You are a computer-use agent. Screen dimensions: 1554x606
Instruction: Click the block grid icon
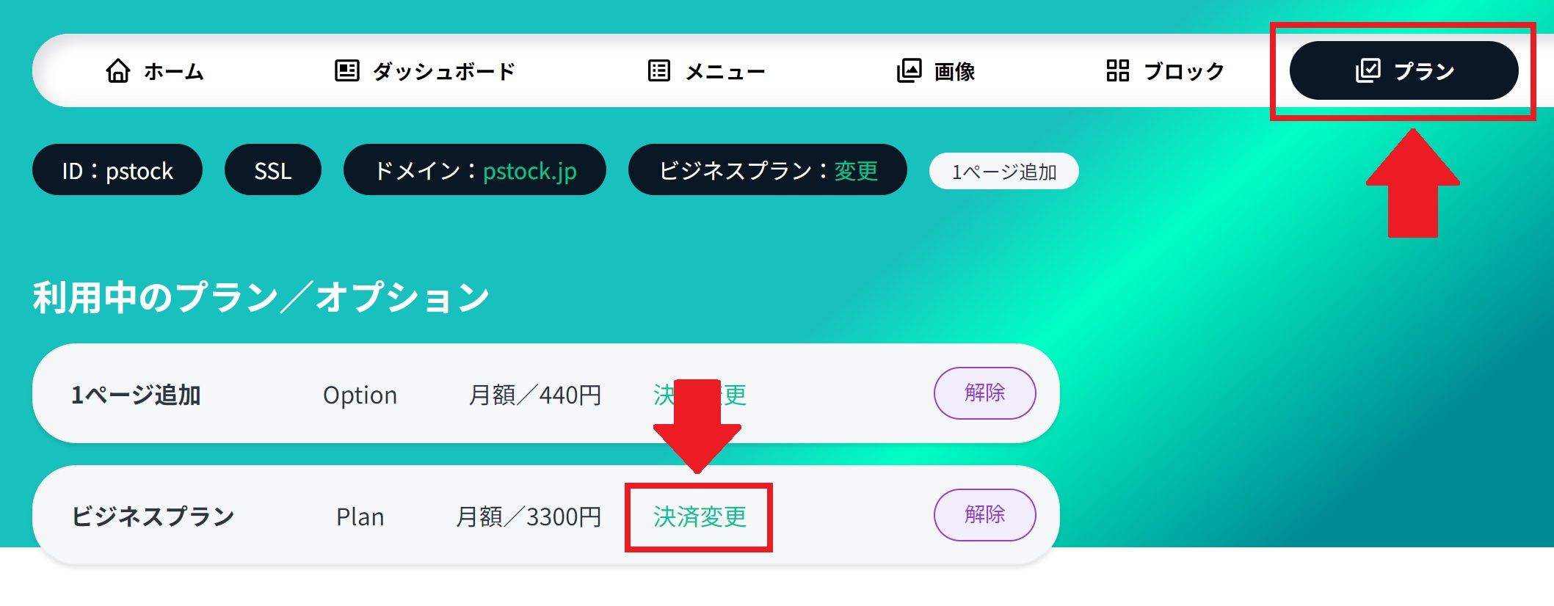point(1117,71)
